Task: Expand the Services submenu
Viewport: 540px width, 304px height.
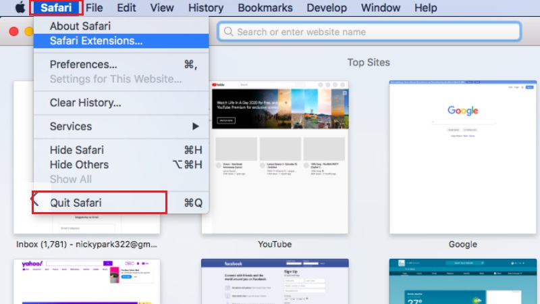Action: [x=122, y=126]
